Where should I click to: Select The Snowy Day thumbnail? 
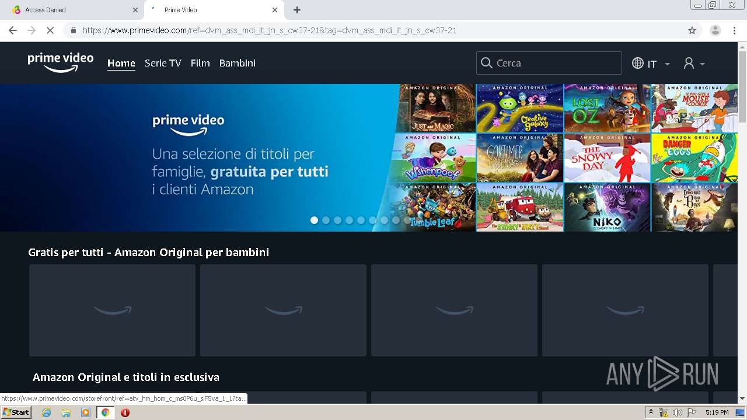click(x=607, y=157)
